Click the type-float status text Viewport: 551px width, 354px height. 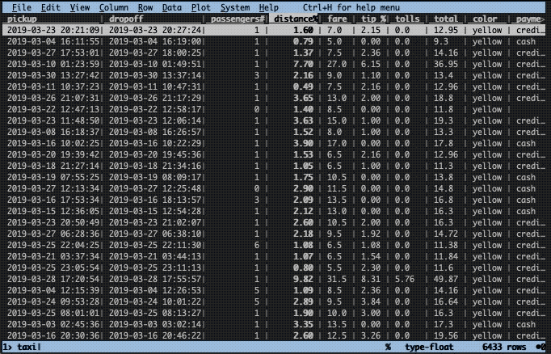click(429, 347)
